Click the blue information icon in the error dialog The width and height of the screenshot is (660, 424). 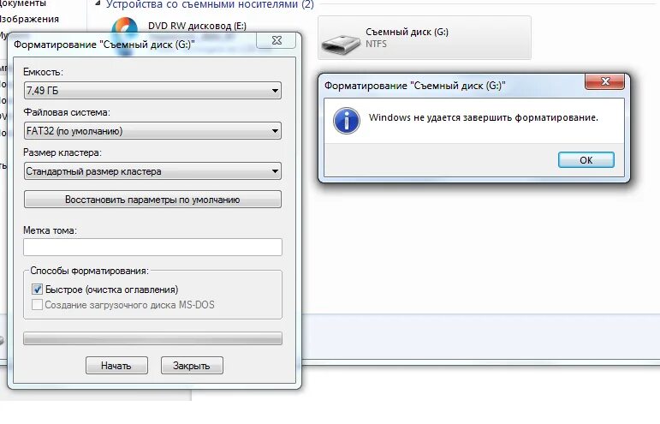coord(347,121)
